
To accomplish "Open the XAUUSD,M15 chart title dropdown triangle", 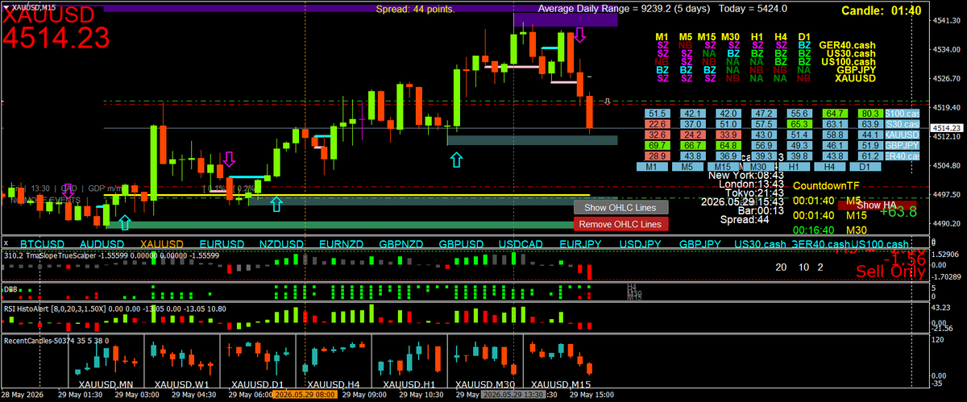I will [x=6, y=7].
